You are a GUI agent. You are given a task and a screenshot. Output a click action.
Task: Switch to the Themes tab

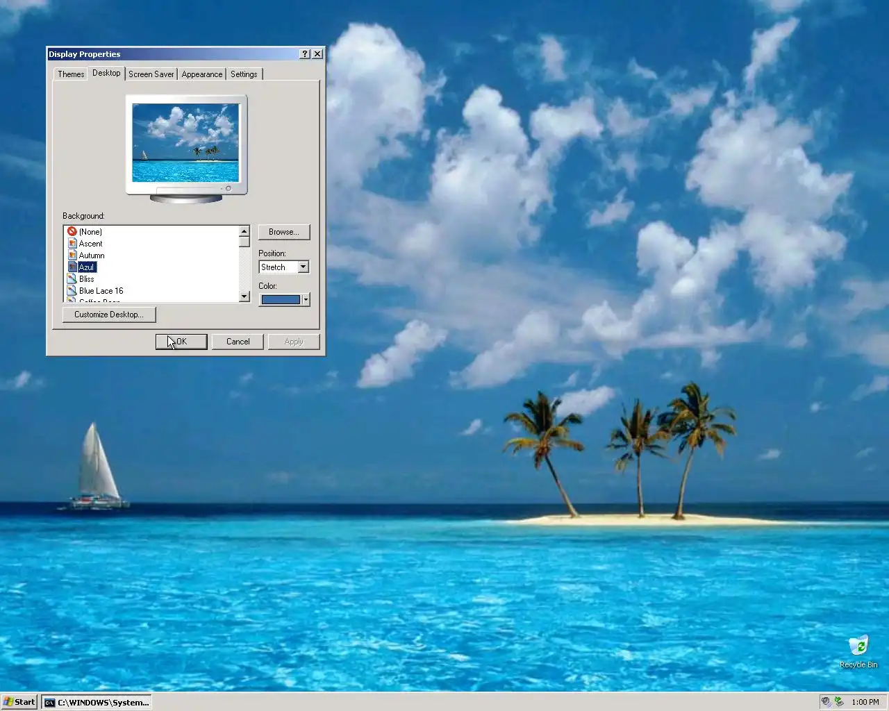coord(71,74)
